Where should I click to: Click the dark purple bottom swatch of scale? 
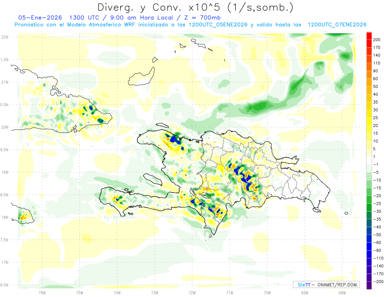pos(369,285)
